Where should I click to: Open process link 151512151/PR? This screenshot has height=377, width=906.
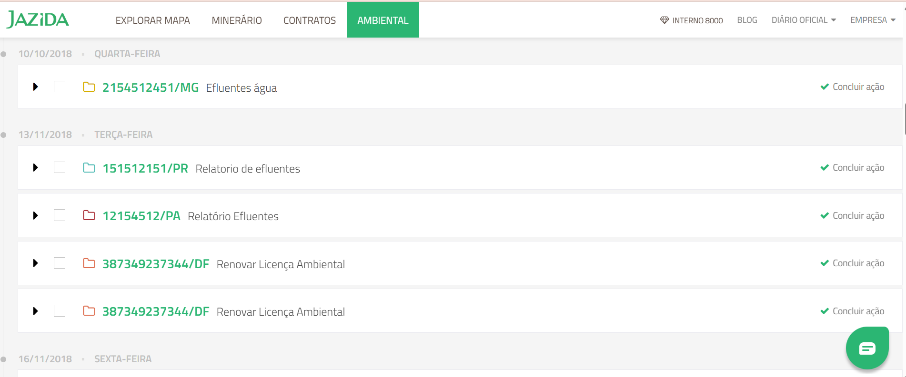coord(145,168)
